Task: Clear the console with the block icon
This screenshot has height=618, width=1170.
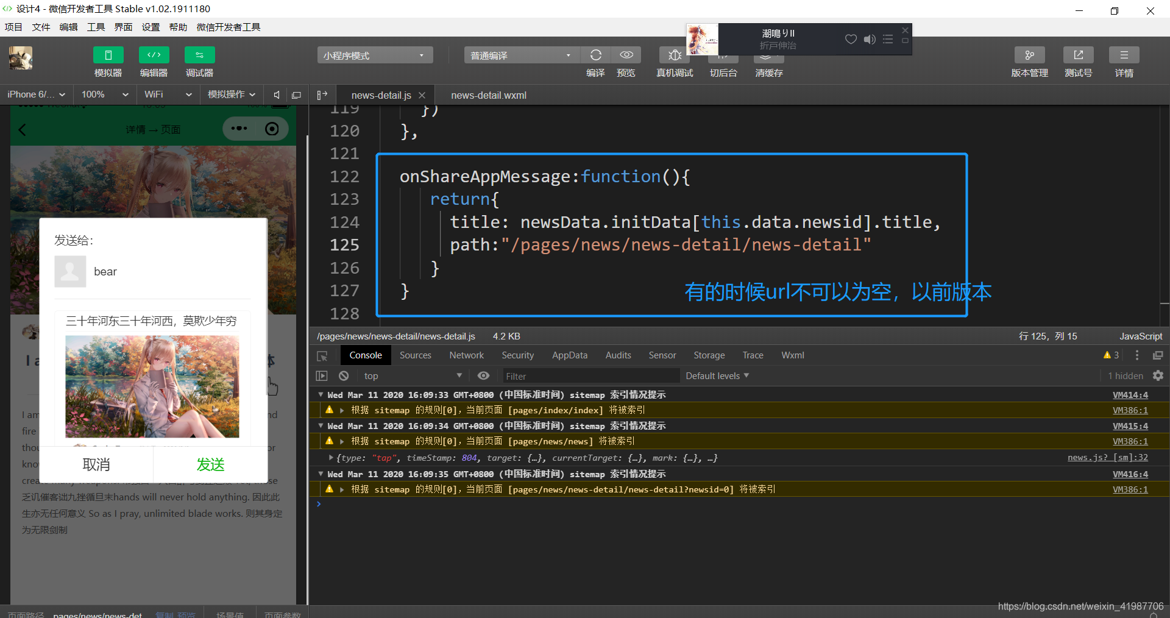Action: [x=344, y=376]
